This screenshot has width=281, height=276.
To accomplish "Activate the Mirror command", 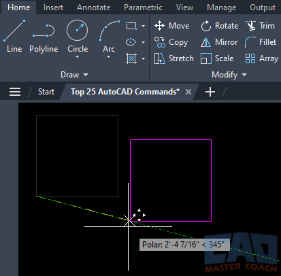I will 219,42.
